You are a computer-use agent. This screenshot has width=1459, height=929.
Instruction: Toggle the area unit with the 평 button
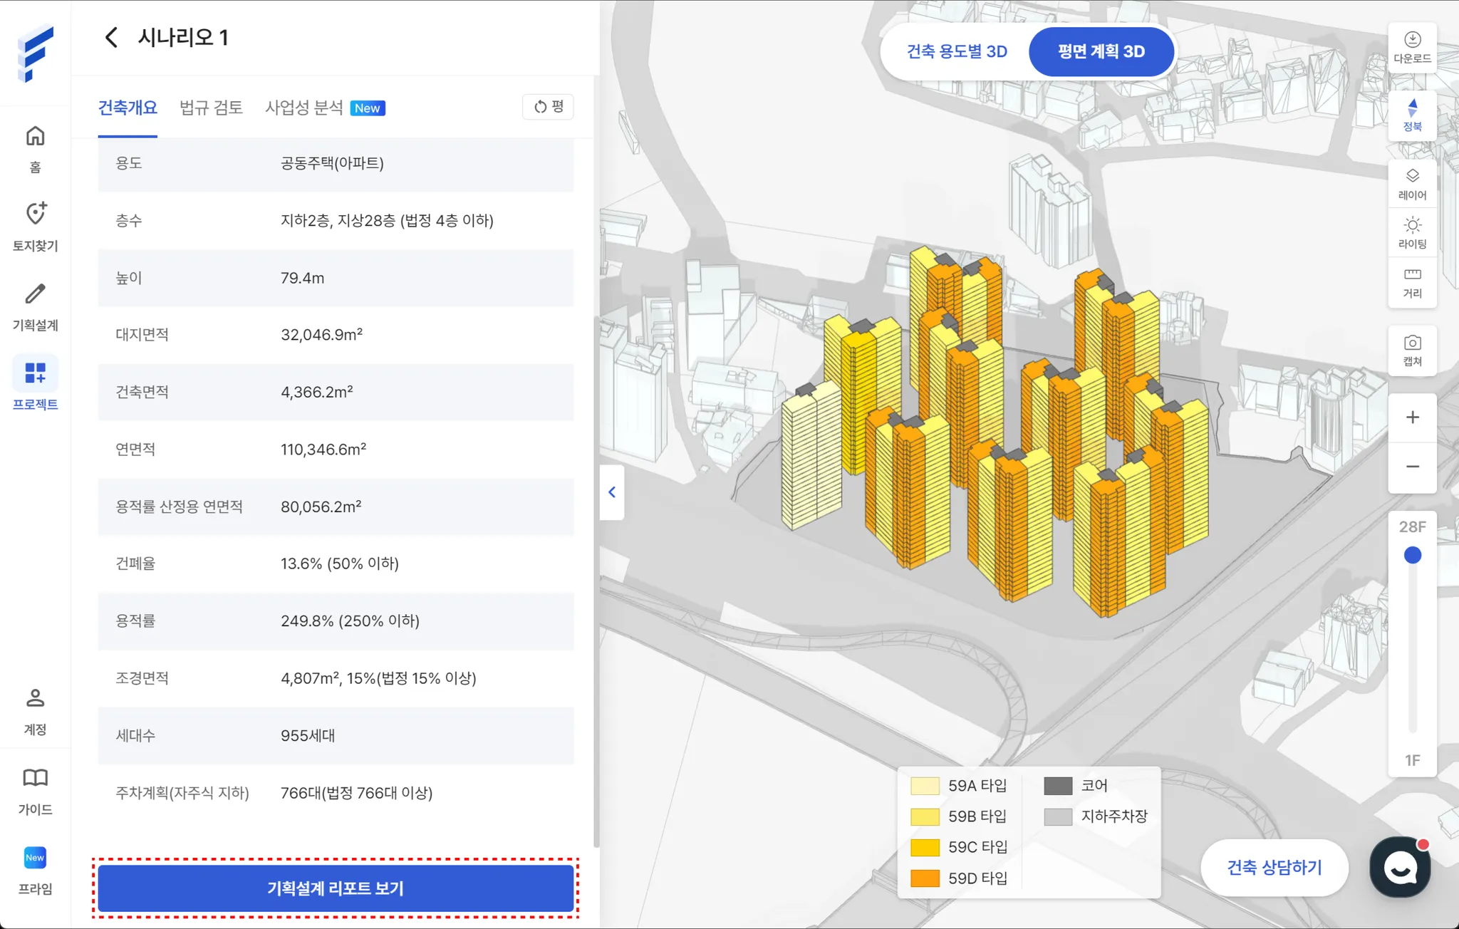(x=548, y=107)
